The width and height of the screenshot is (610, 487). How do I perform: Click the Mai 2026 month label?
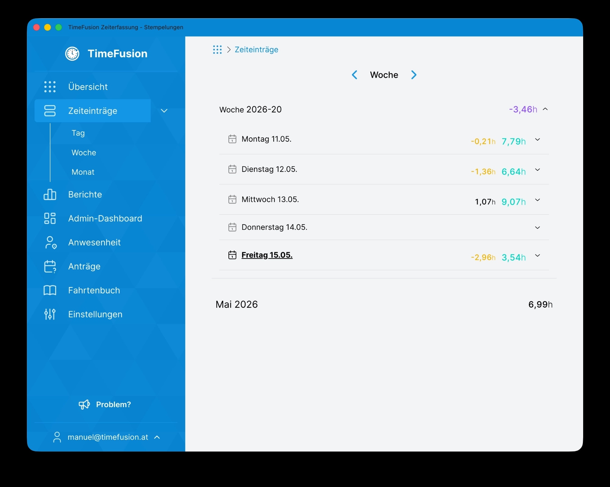pos(237,304)
